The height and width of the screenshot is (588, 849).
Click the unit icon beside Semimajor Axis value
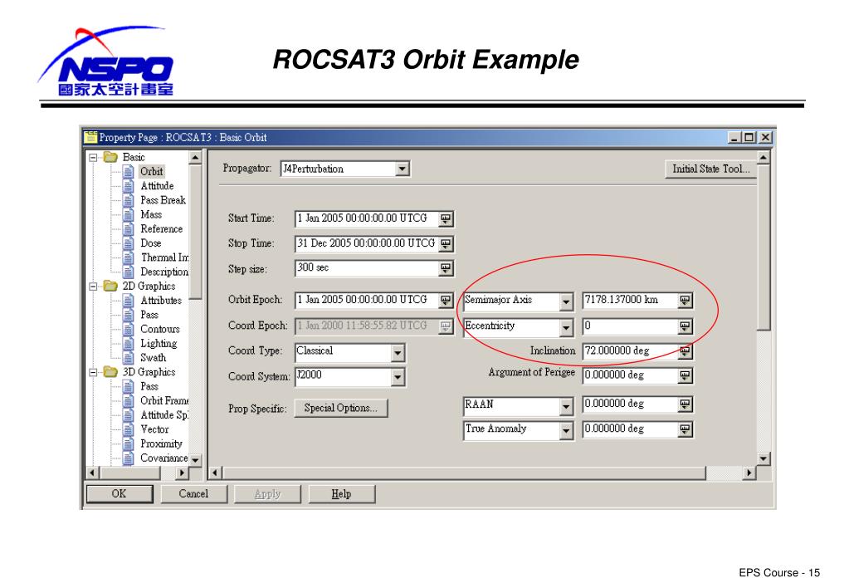(x=685, y=301)
